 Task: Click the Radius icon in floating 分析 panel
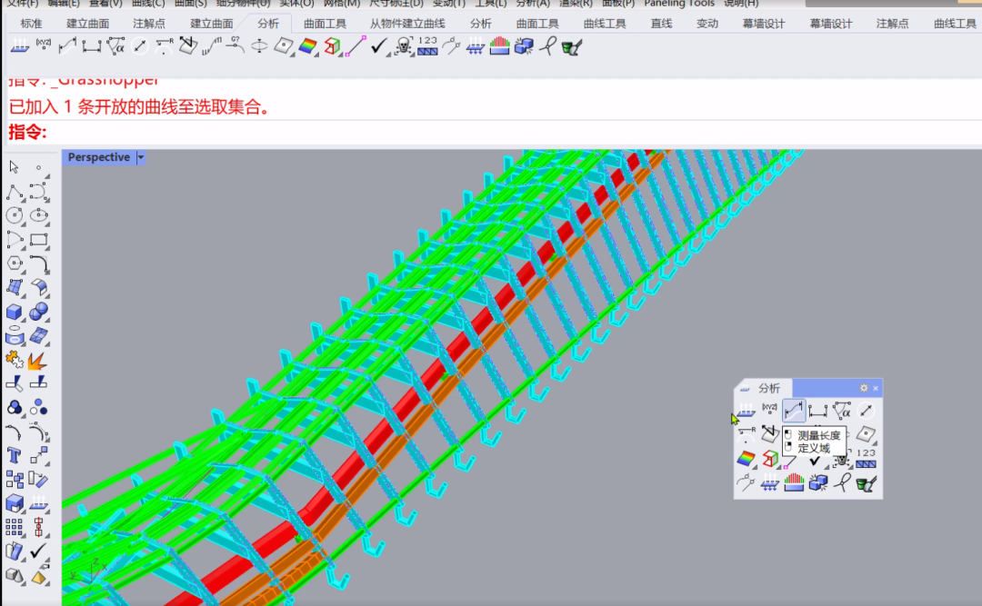[x=746, y=434]
